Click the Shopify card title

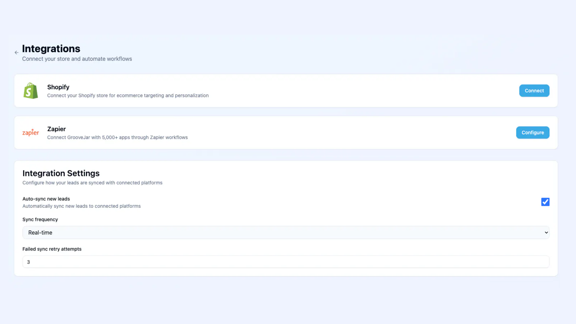[58, 87]
